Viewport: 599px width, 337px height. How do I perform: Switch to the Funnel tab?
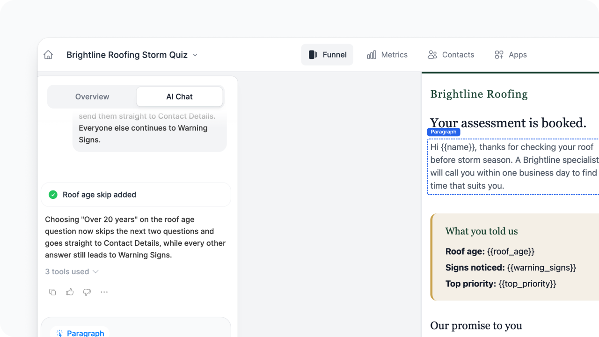[x=327, y=55]
